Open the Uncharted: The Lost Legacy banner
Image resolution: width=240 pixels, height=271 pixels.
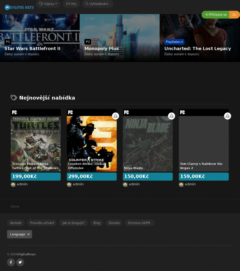200,38
